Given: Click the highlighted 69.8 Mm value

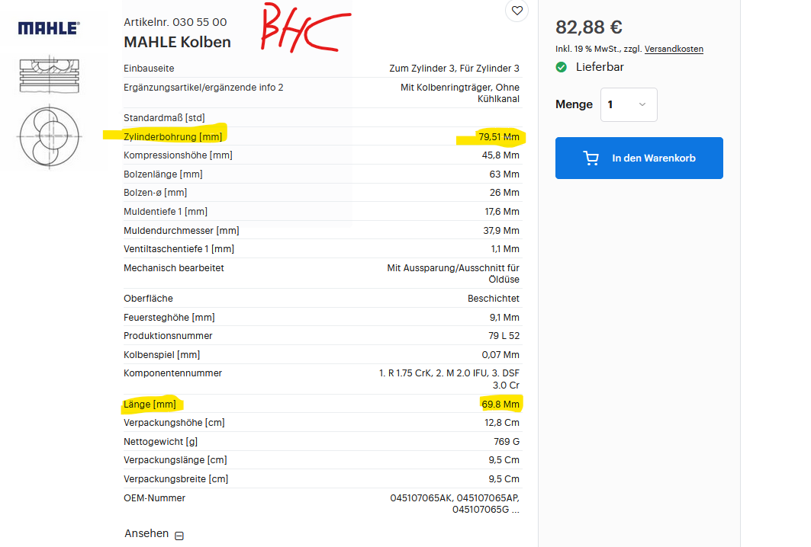Looking at the screenshot, I should pos(500,404).
